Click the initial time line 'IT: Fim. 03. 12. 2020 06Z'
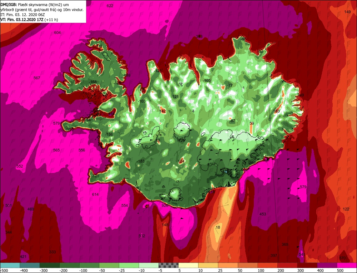Image resolution: width=357 pixels, height=273 pixels. click(x=22, y=15)
